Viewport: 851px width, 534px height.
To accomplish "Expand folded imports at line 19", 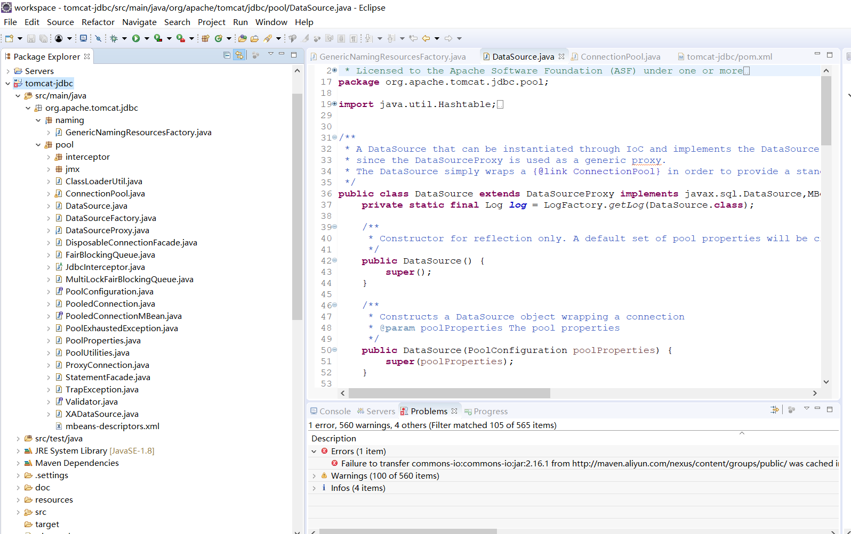I will click(x=335, y=104).
